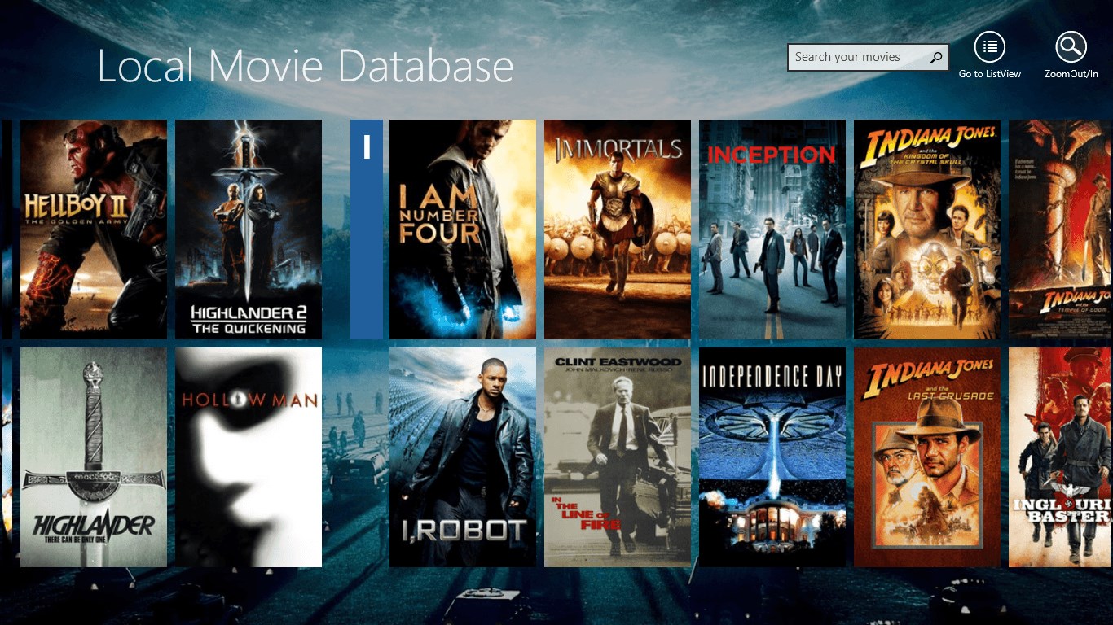This screenshot has height=625, width=1113.
Task: Click the search magnifier icon in the search box
Action: 936,57
